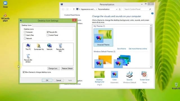Uncheck the Recycle Bin checkbox

pyautogui.click(x=48, y=32)
